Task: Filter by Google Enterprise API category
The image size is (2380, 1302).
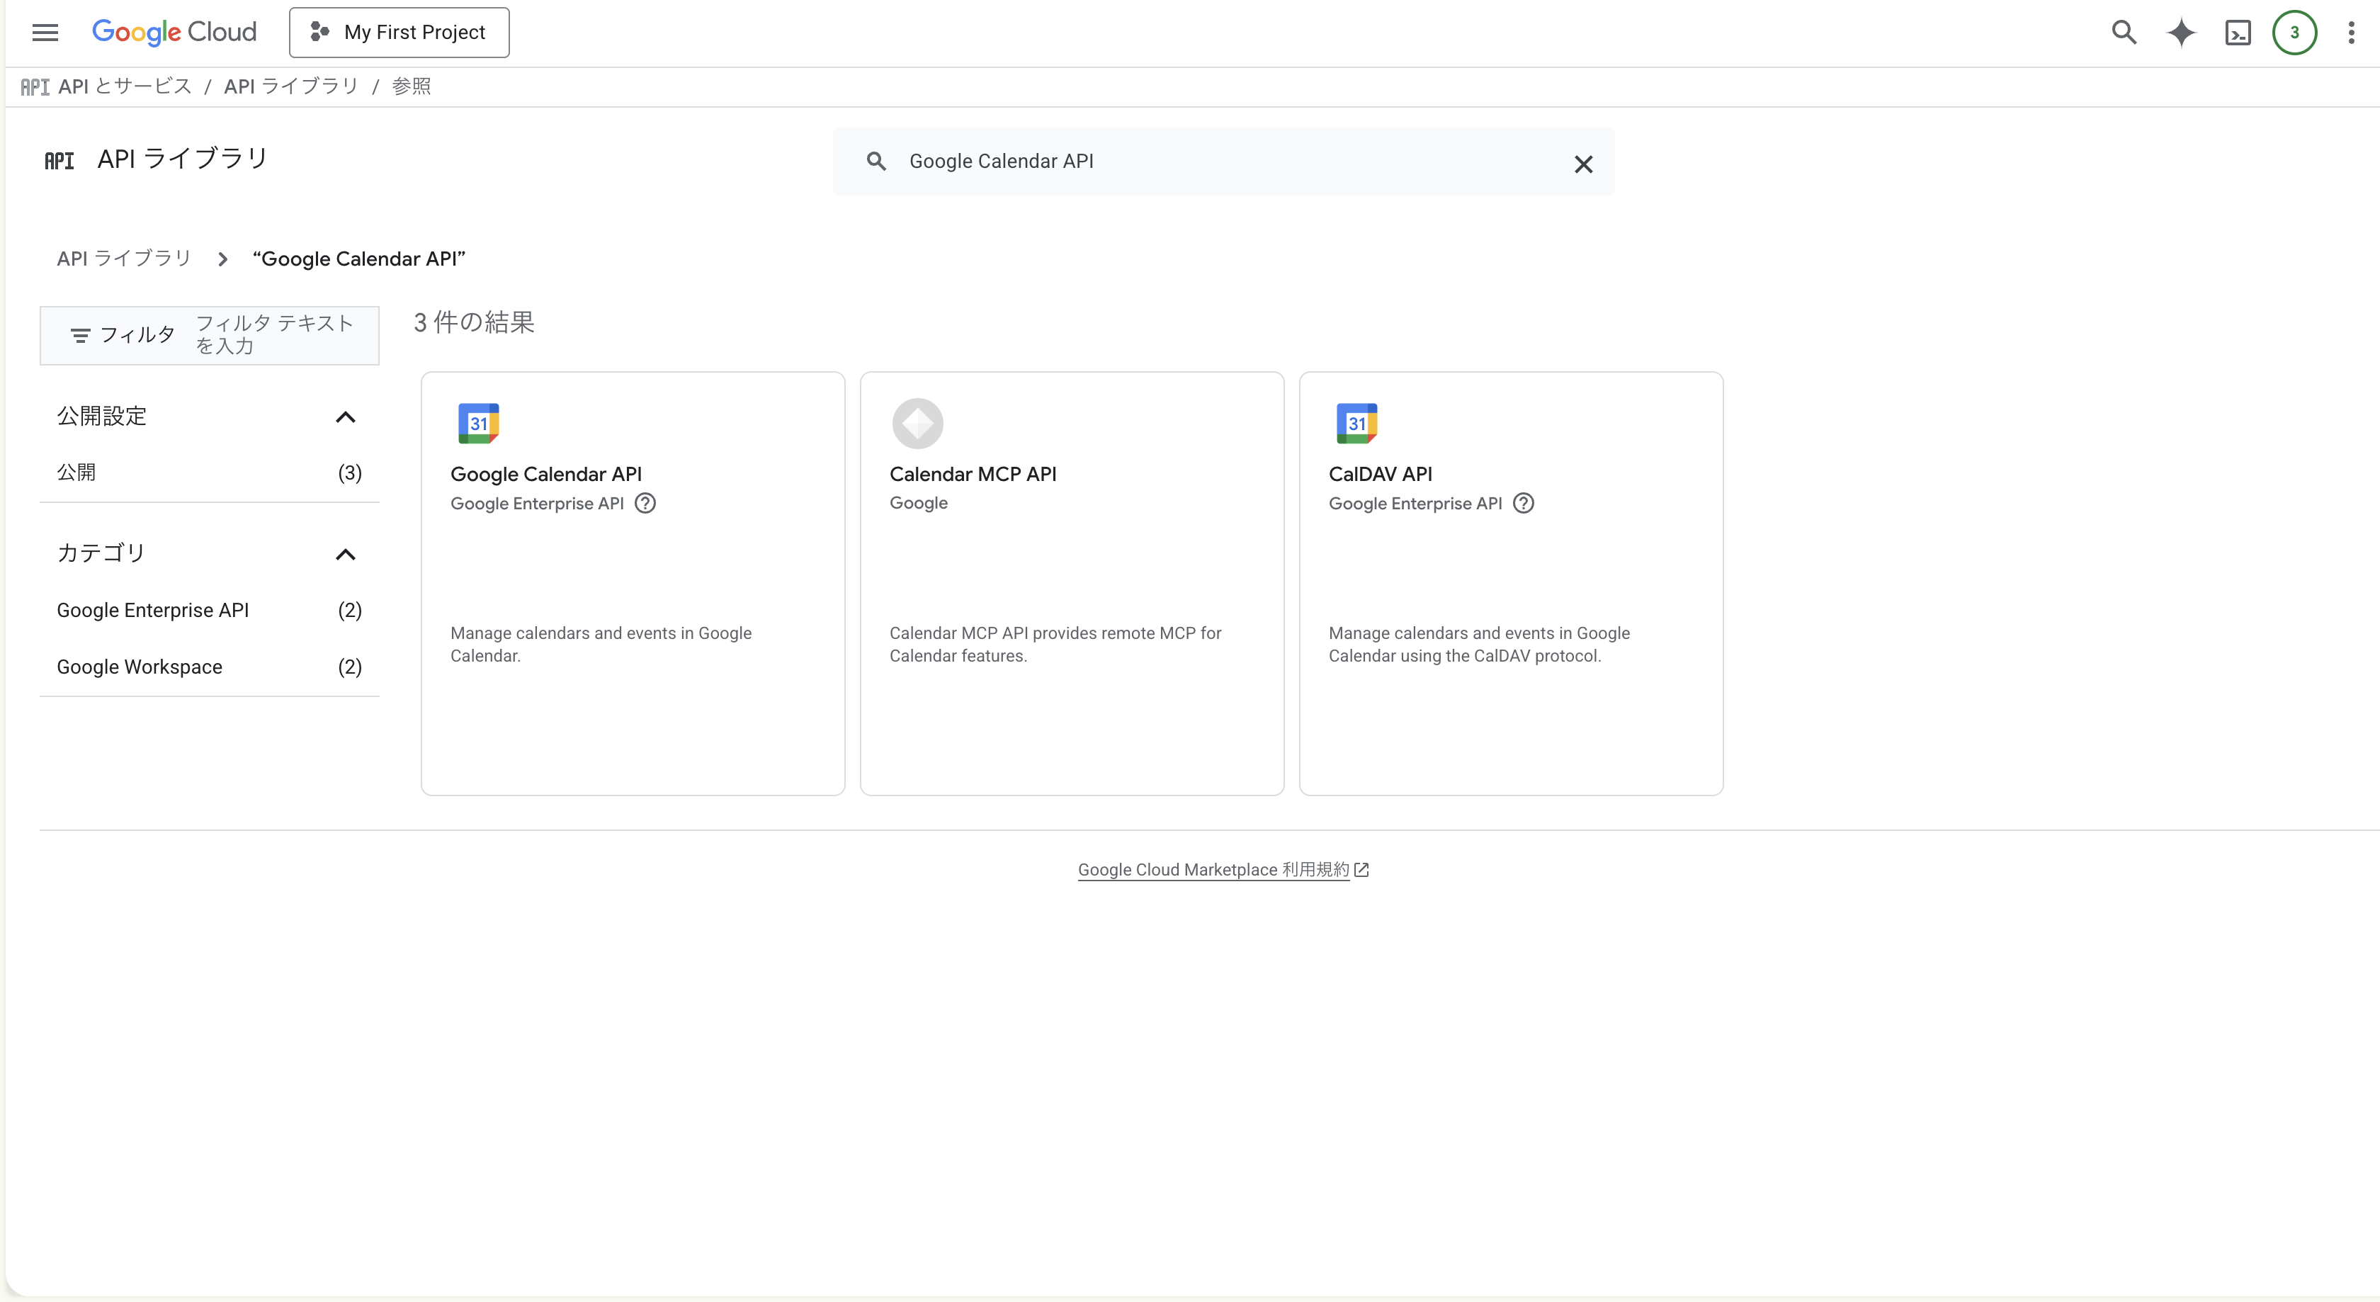Action: coord(210,610)
